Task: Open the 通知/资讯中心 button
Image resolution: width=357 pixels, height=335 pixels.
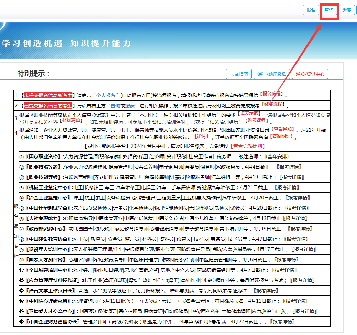Action: 310,74
